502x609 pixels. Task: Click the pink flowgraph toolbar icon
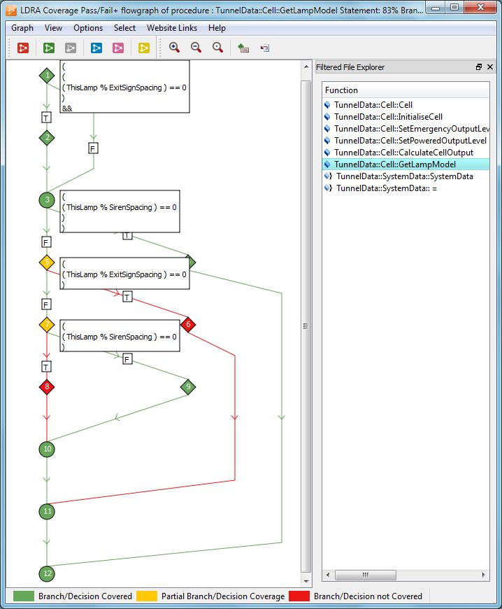(118, 48)
